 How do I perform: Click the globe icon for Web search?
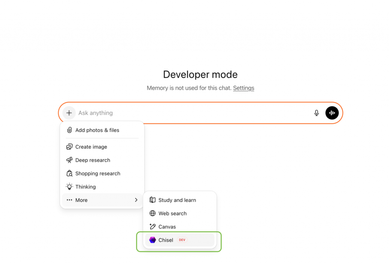[x=152, y=213]
